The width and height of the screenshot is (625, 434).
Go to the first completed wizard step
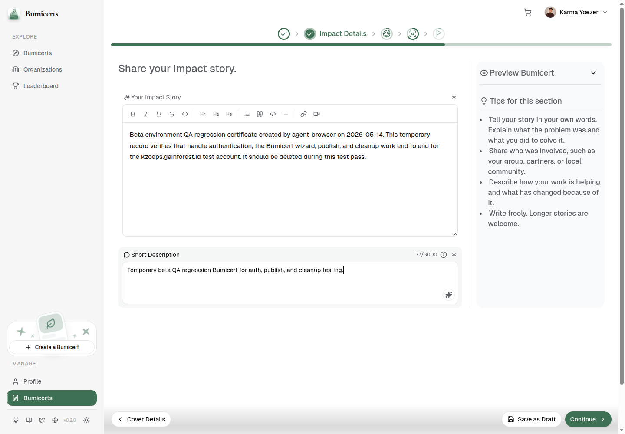[x=284, y=34]
